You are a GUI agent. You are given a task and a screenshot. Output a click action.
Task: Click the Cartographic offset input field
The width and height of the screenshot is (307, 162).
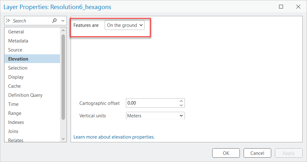152,103
